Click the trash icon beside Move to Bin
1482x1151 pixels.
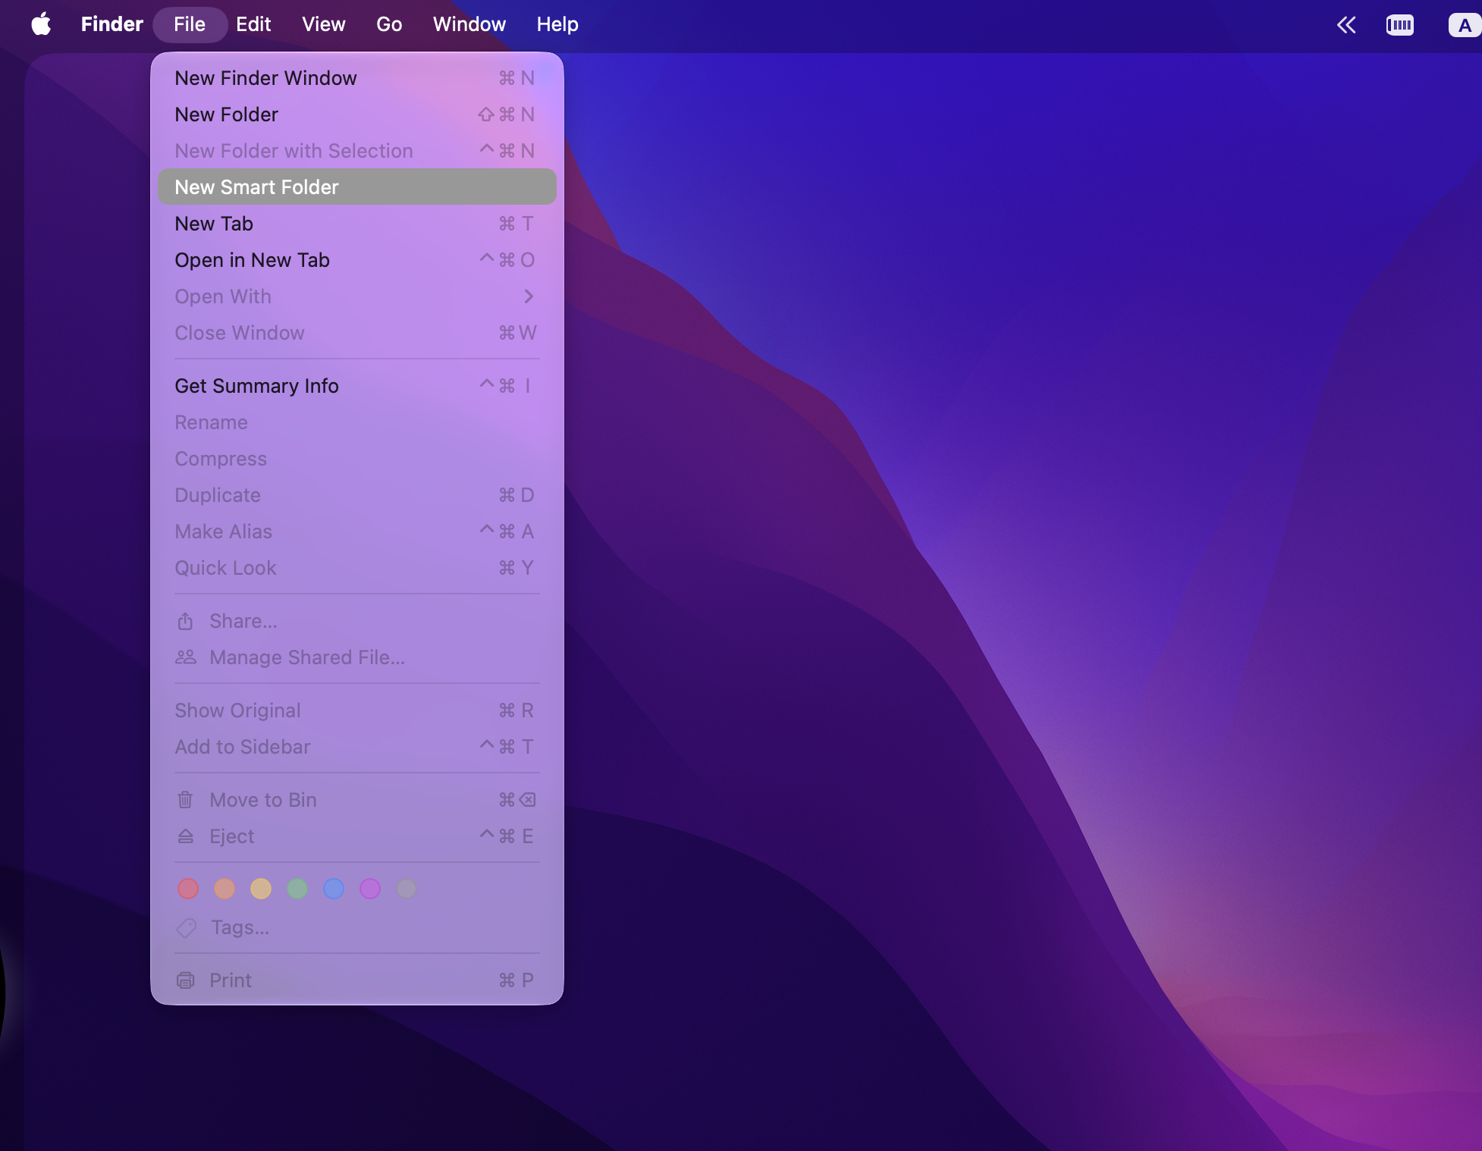[x=185, y=800]
